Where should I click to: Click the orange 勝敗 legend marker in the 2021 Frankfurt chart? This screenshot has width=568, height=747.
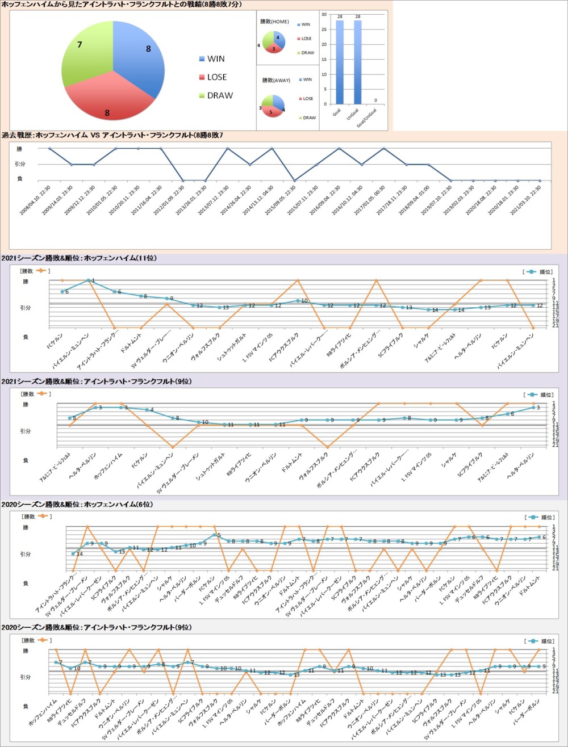[x=40, y=393]
